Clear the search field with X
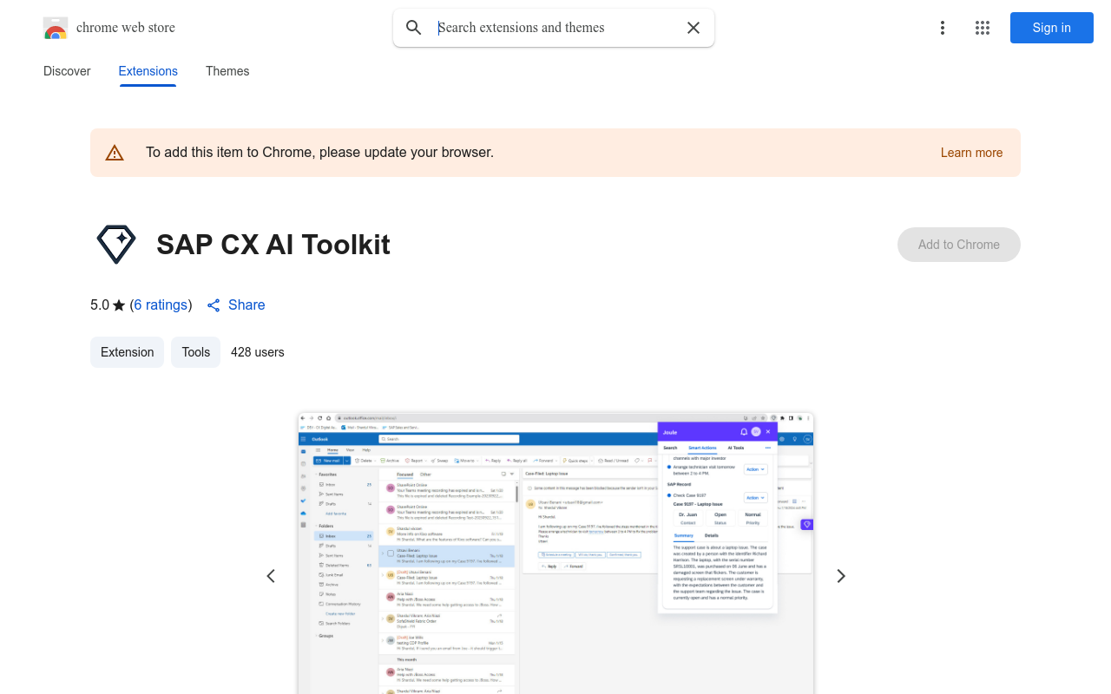This screenshot has height=694, width=1111. 694,28
